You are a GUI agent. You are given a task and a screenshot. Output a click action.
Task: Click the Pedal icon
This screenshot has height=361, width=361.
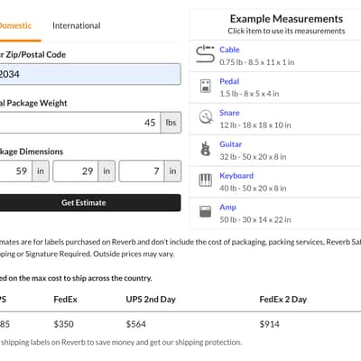[206, 86]
